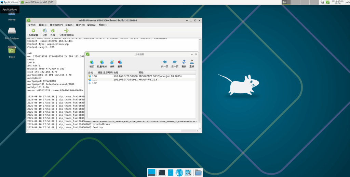Click Content-Length: 288 log line

(41, 47)
